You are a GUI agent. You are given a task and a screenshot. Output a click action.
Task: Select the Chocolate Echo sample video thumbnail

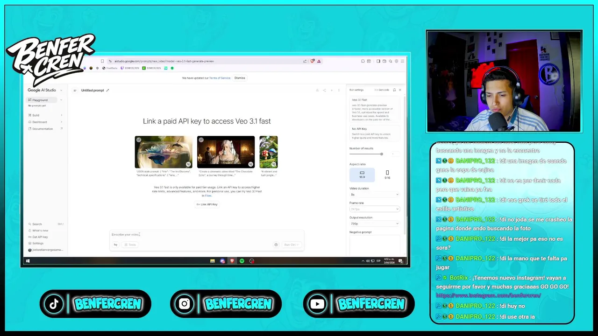(226, 152)
